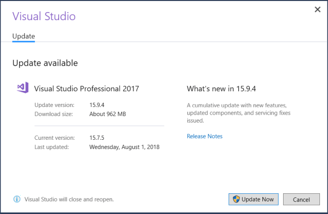Screen dimensions: 328x214
Task: Click the shield icon on Update Now
Action: (x=236, y=199)
